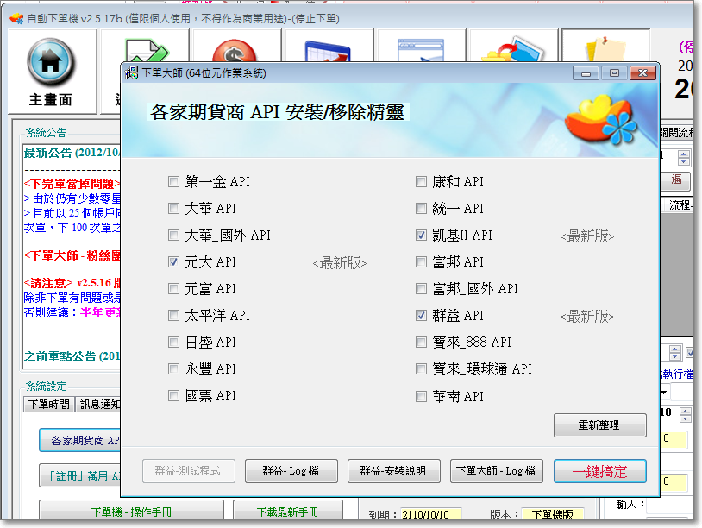
Task: Enable the 康和 API checkbox
Action: pyautogui.click(x=422, y=181)
